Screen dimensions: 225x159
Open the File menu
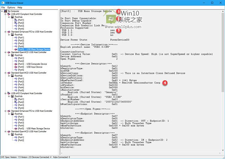[x=3, y=7]
